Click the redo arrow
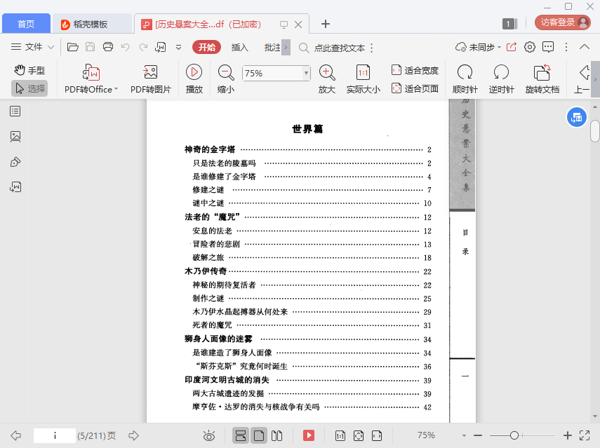The width and height of the screenshot is (600, 448). (143, 47)
